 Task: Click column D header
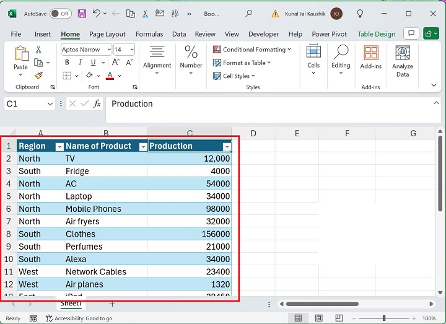pos(253,133)
